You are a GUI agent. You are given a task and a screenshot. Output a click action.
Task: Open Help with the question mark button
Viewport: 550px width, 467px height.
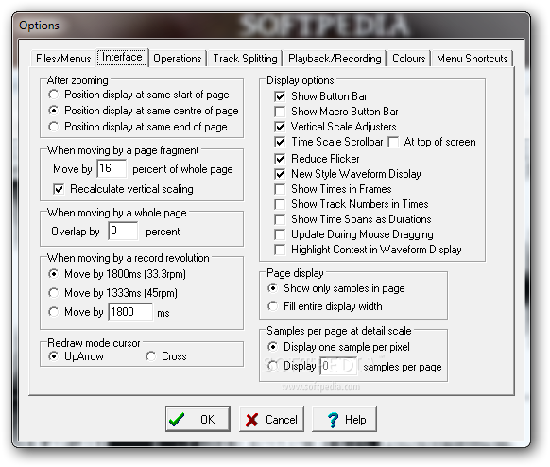[x=344, y=419]
